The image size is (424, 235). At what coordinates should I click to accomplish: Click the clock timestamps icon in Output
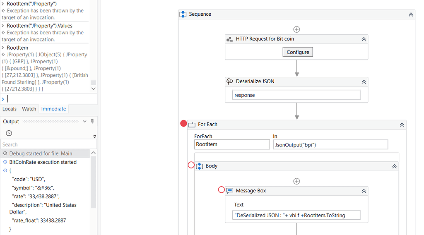coord(9,133)
